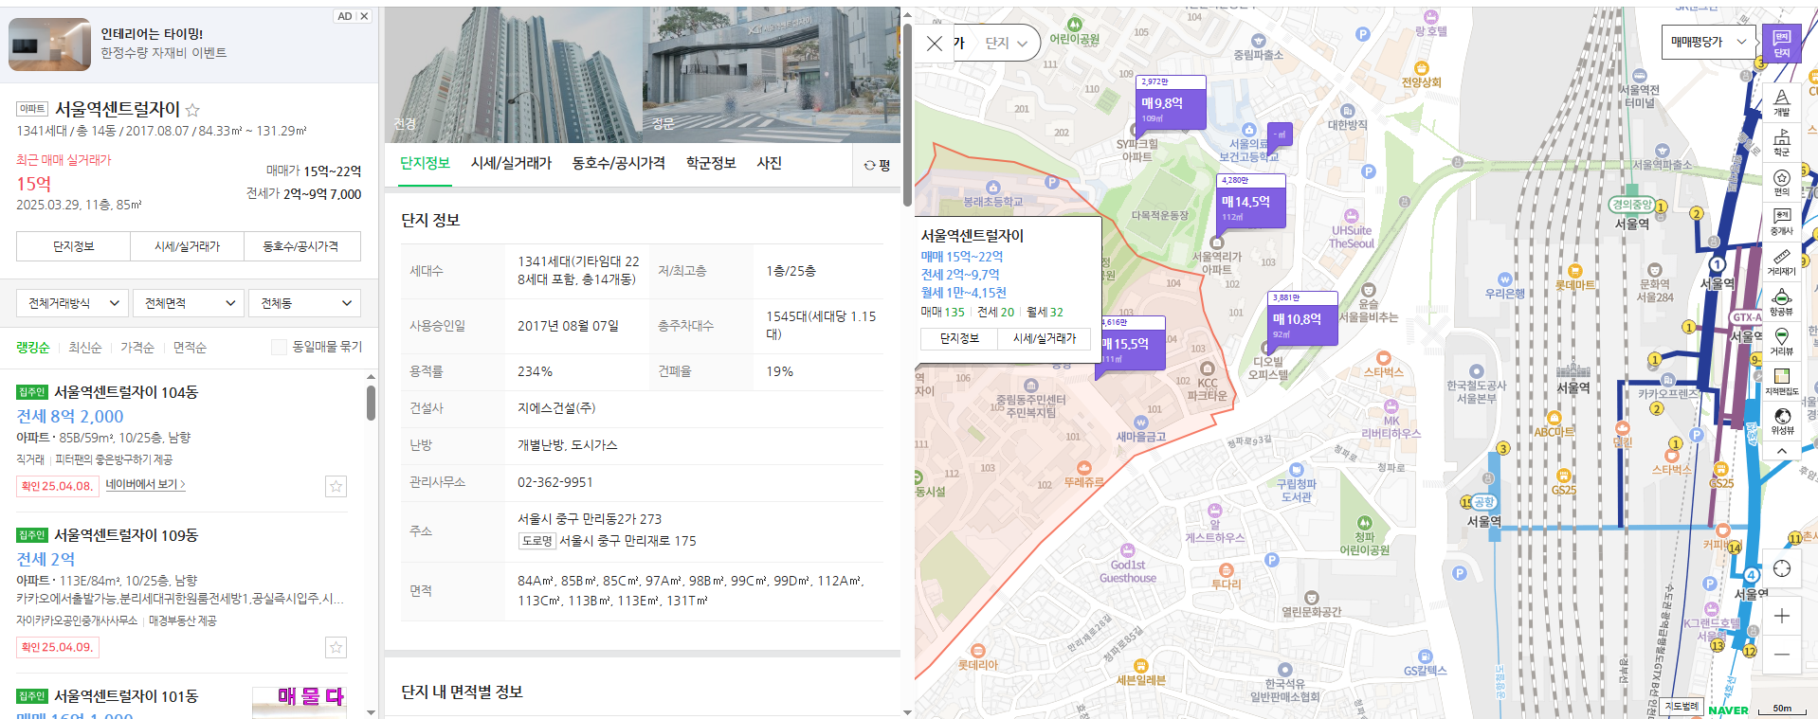This screenshot has height=719, width=1818.
Task: Open the 매매평당가 dropdown
Action: tap(1709, 43)
